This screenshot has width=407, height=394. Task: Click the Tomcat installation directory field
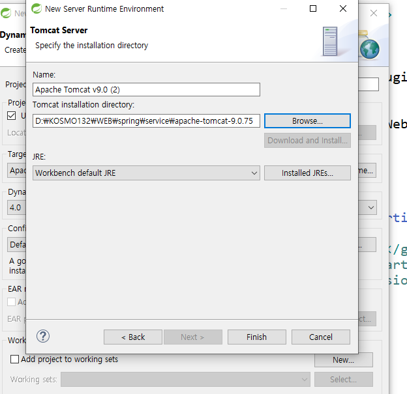click(x=146, y=120)
